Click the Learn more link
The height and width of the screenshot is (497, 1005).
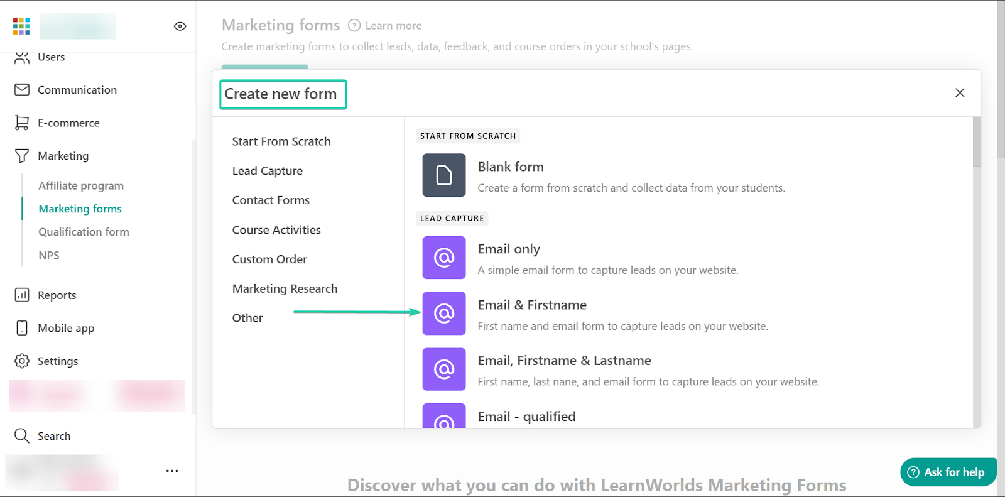point(394,26)
